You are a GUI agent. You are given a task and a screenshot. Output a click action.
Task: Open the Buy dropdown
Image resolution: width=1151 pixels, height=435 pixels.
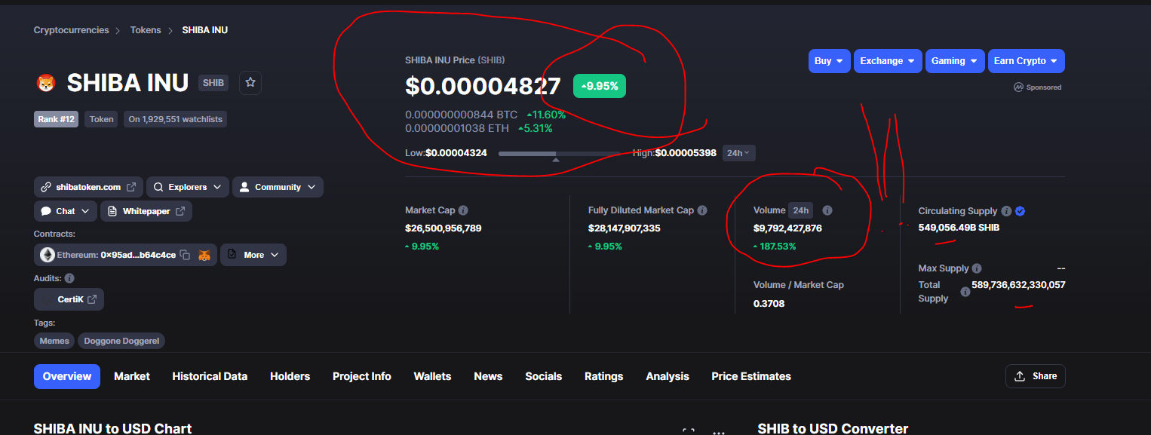coord(829,61)
